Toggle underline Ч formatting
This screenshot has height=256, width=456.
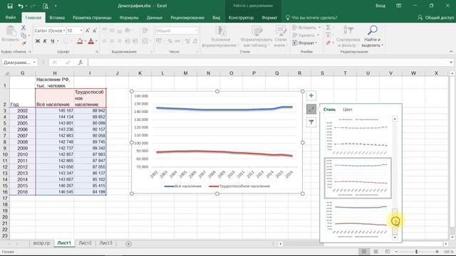52,41
